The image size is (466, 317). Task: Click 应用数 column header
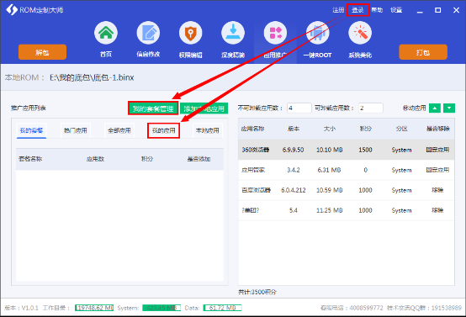tap(95, 159)
